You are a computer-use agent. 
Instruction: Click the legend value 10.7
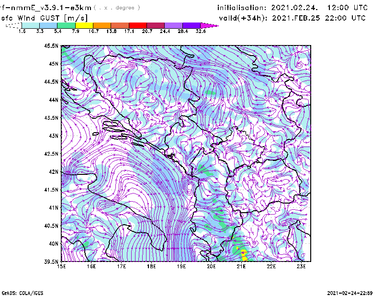pos(93,31)
